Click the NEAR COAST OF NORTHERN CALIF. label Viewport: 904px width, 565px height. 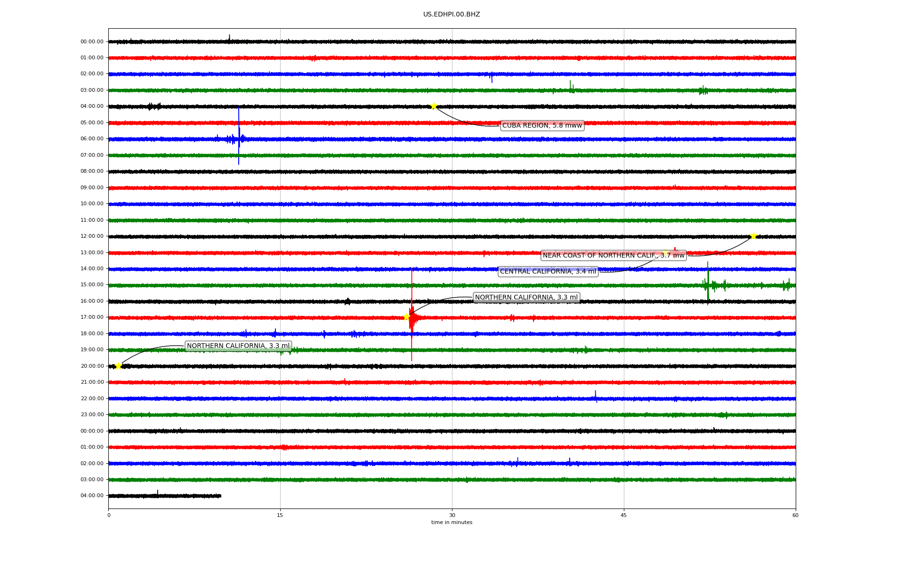613,256
